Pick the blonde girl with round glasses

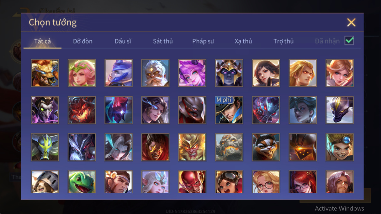pyautogui.click(x=266, y=182)
